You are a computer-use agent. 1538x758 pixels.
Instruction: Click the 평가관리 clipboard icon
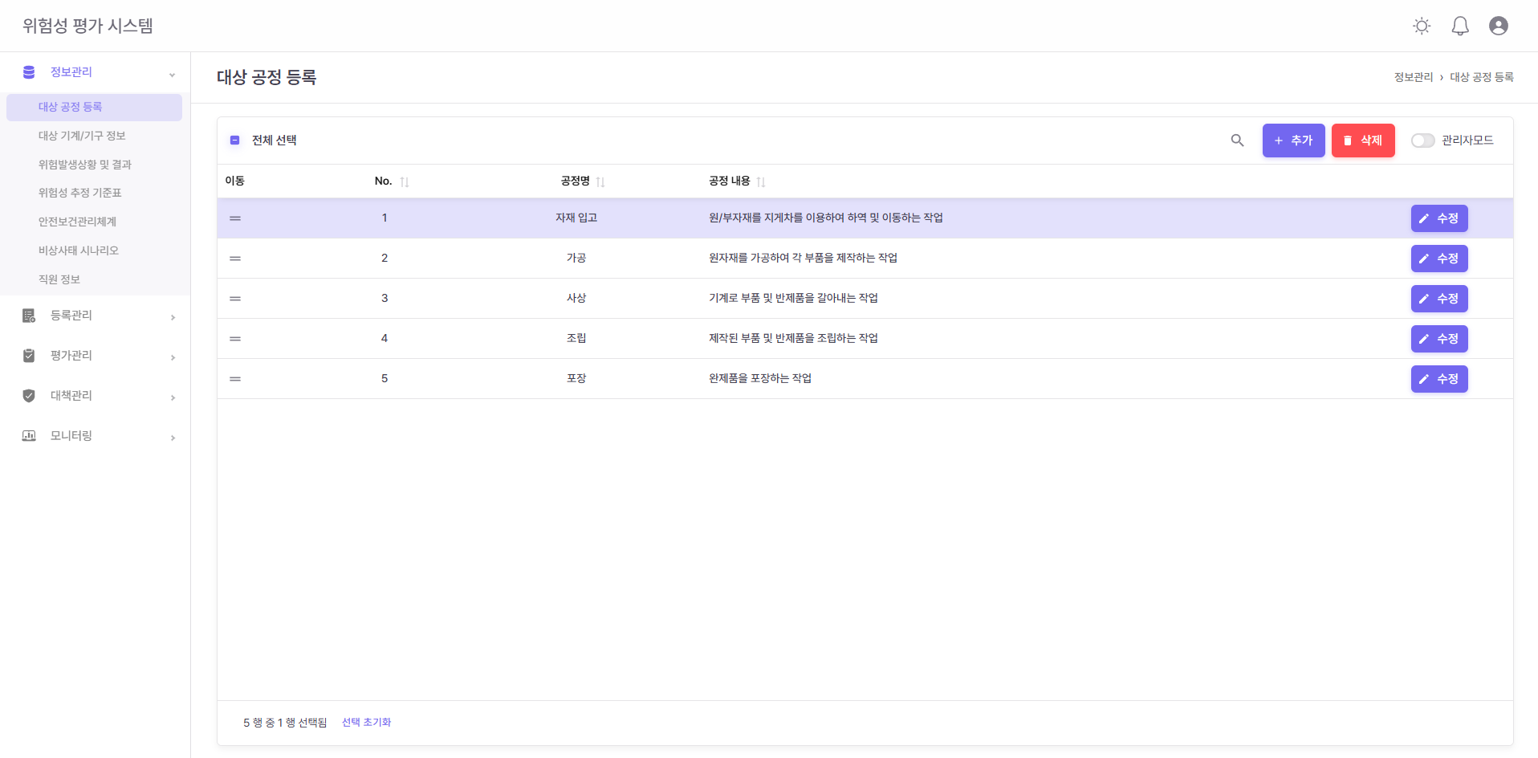pyautogui.click(x=29, y=356)
